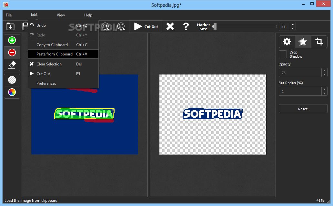This screenshot has height=206, width=333.
Task: Minimize the Softpedia.jpg window
Action: point(303,4)
